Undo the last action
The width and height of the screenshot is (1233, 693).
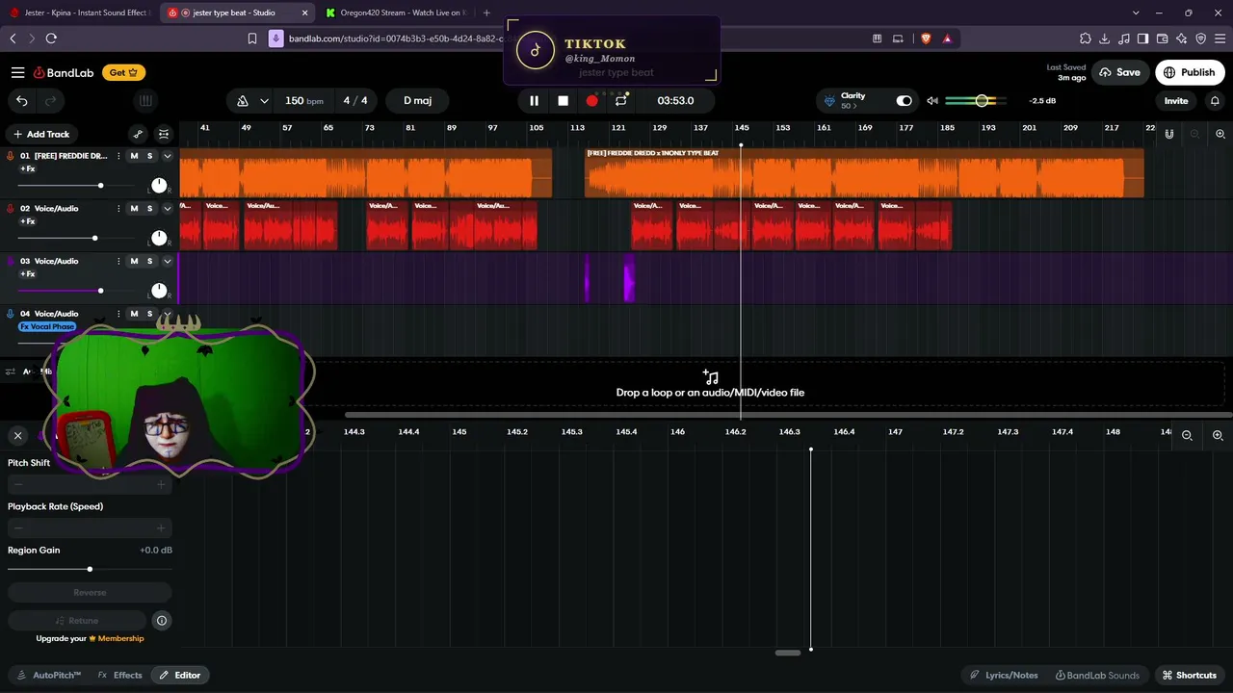coord(21,101)
